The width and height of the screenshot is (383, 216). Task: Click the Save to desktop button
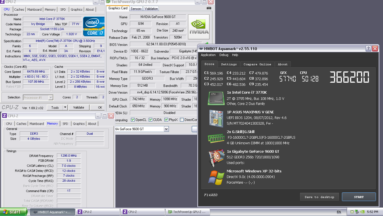tap(319, 197)
